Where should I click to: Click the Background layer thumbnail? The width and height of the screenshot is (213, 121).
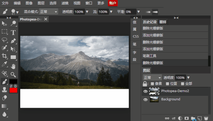[x=154, y=99]
